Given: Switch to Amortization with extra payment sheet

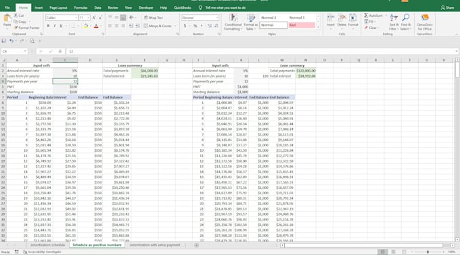Looking at the screenshot, I should (x=155, y=245).
